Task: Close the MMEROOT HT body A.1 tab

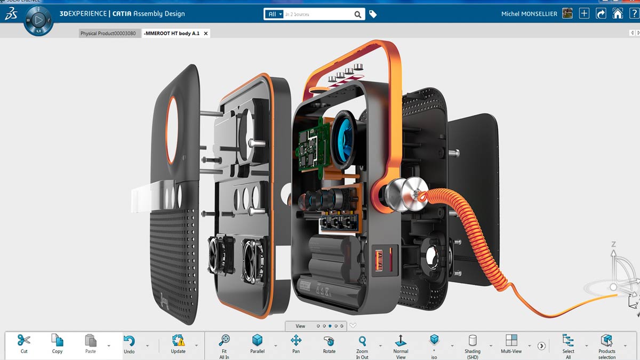Action: coord(206,33)
